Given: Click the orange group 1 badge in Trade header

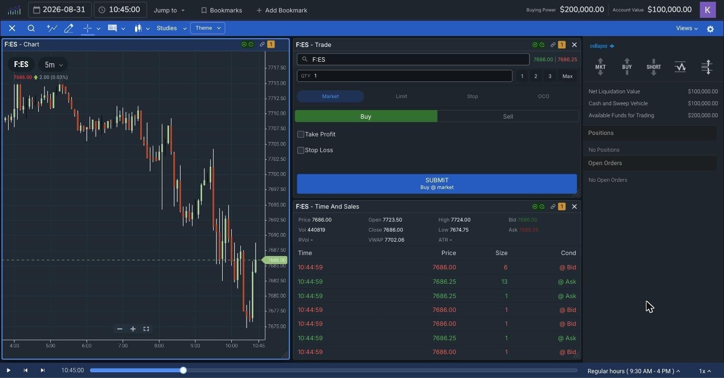Looking at the screenshot, I should (562, 44).
